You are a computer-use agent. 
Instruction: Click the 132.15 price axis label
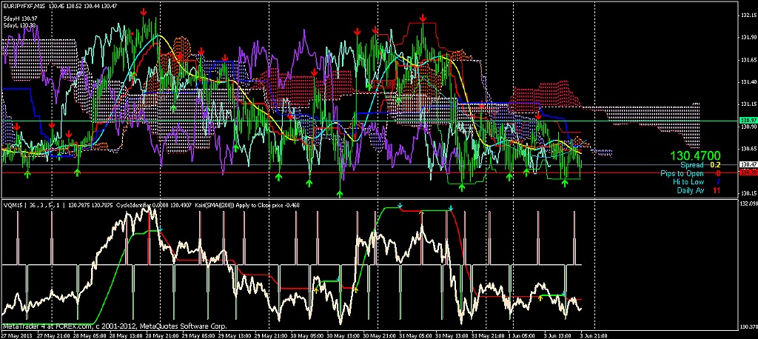(748, 16)
